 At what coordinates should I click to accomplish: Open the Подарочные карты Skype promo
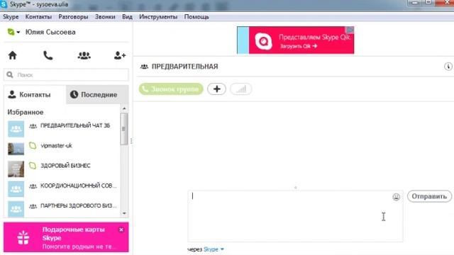(x=66, y=237)
